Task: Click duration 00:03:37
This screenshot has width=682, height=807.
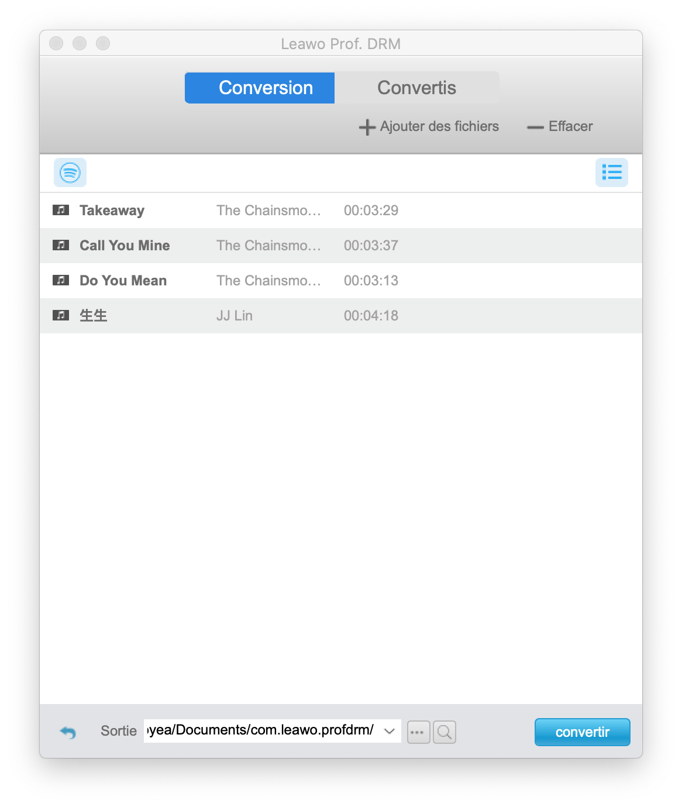Action: [x=371, y=246]
